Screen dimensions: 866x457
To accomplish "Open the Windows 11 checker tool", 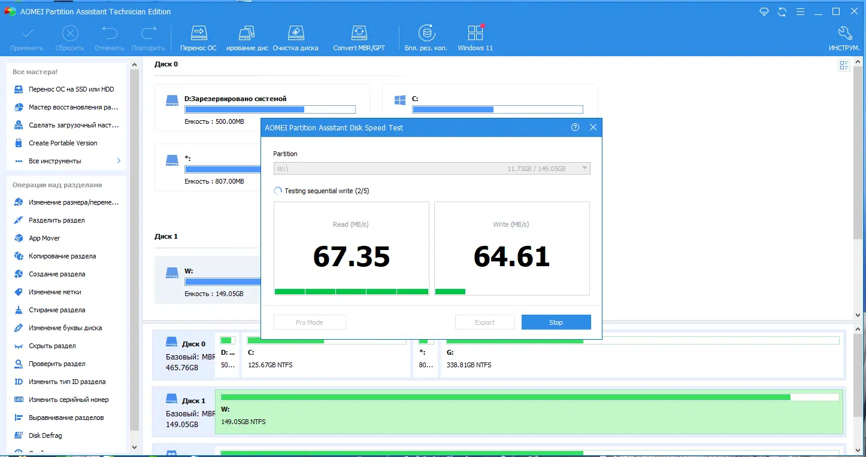I will (x=475, y=38).
